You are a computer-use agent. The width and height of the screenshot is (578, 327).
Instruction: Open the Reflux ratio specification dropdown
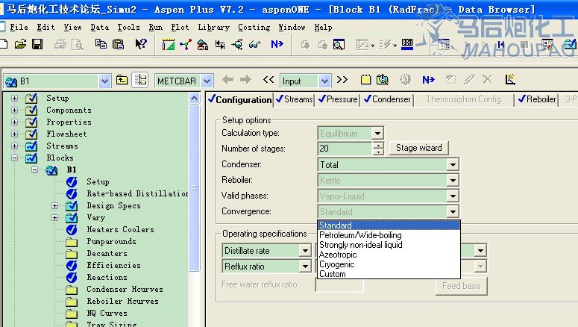tap(305, 266)
